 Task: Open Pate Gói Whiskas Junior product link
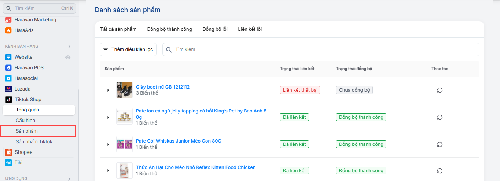point(179,141)
